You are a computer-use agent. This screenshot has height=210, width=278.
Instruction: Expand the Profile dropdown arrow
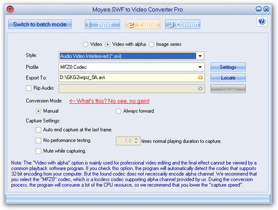(x=200, y=67)
